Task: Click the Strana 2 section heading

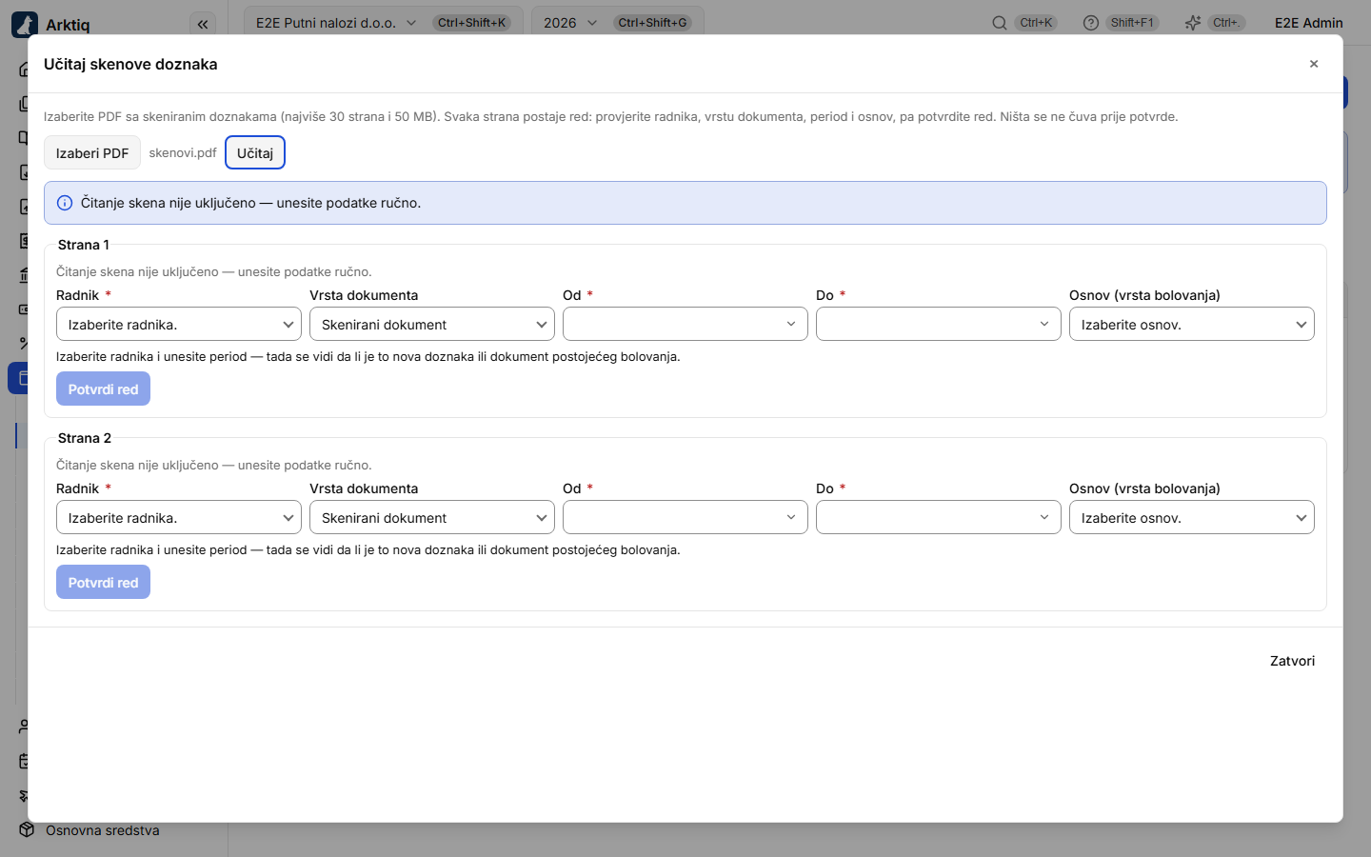Action: click(x=85, y=438)
